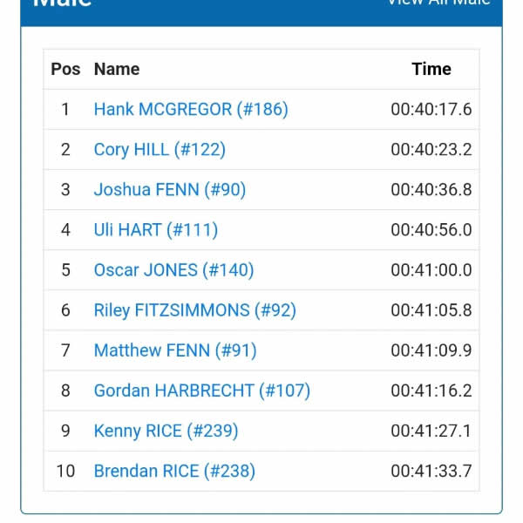
Task: Click the Male section heading
Action: click(x=63, y=3)
